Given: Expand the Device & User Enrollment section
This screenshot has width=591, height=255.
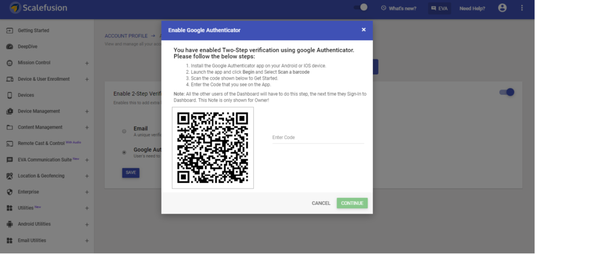Looking at the screenshot, I should click(x=87, y=80).
